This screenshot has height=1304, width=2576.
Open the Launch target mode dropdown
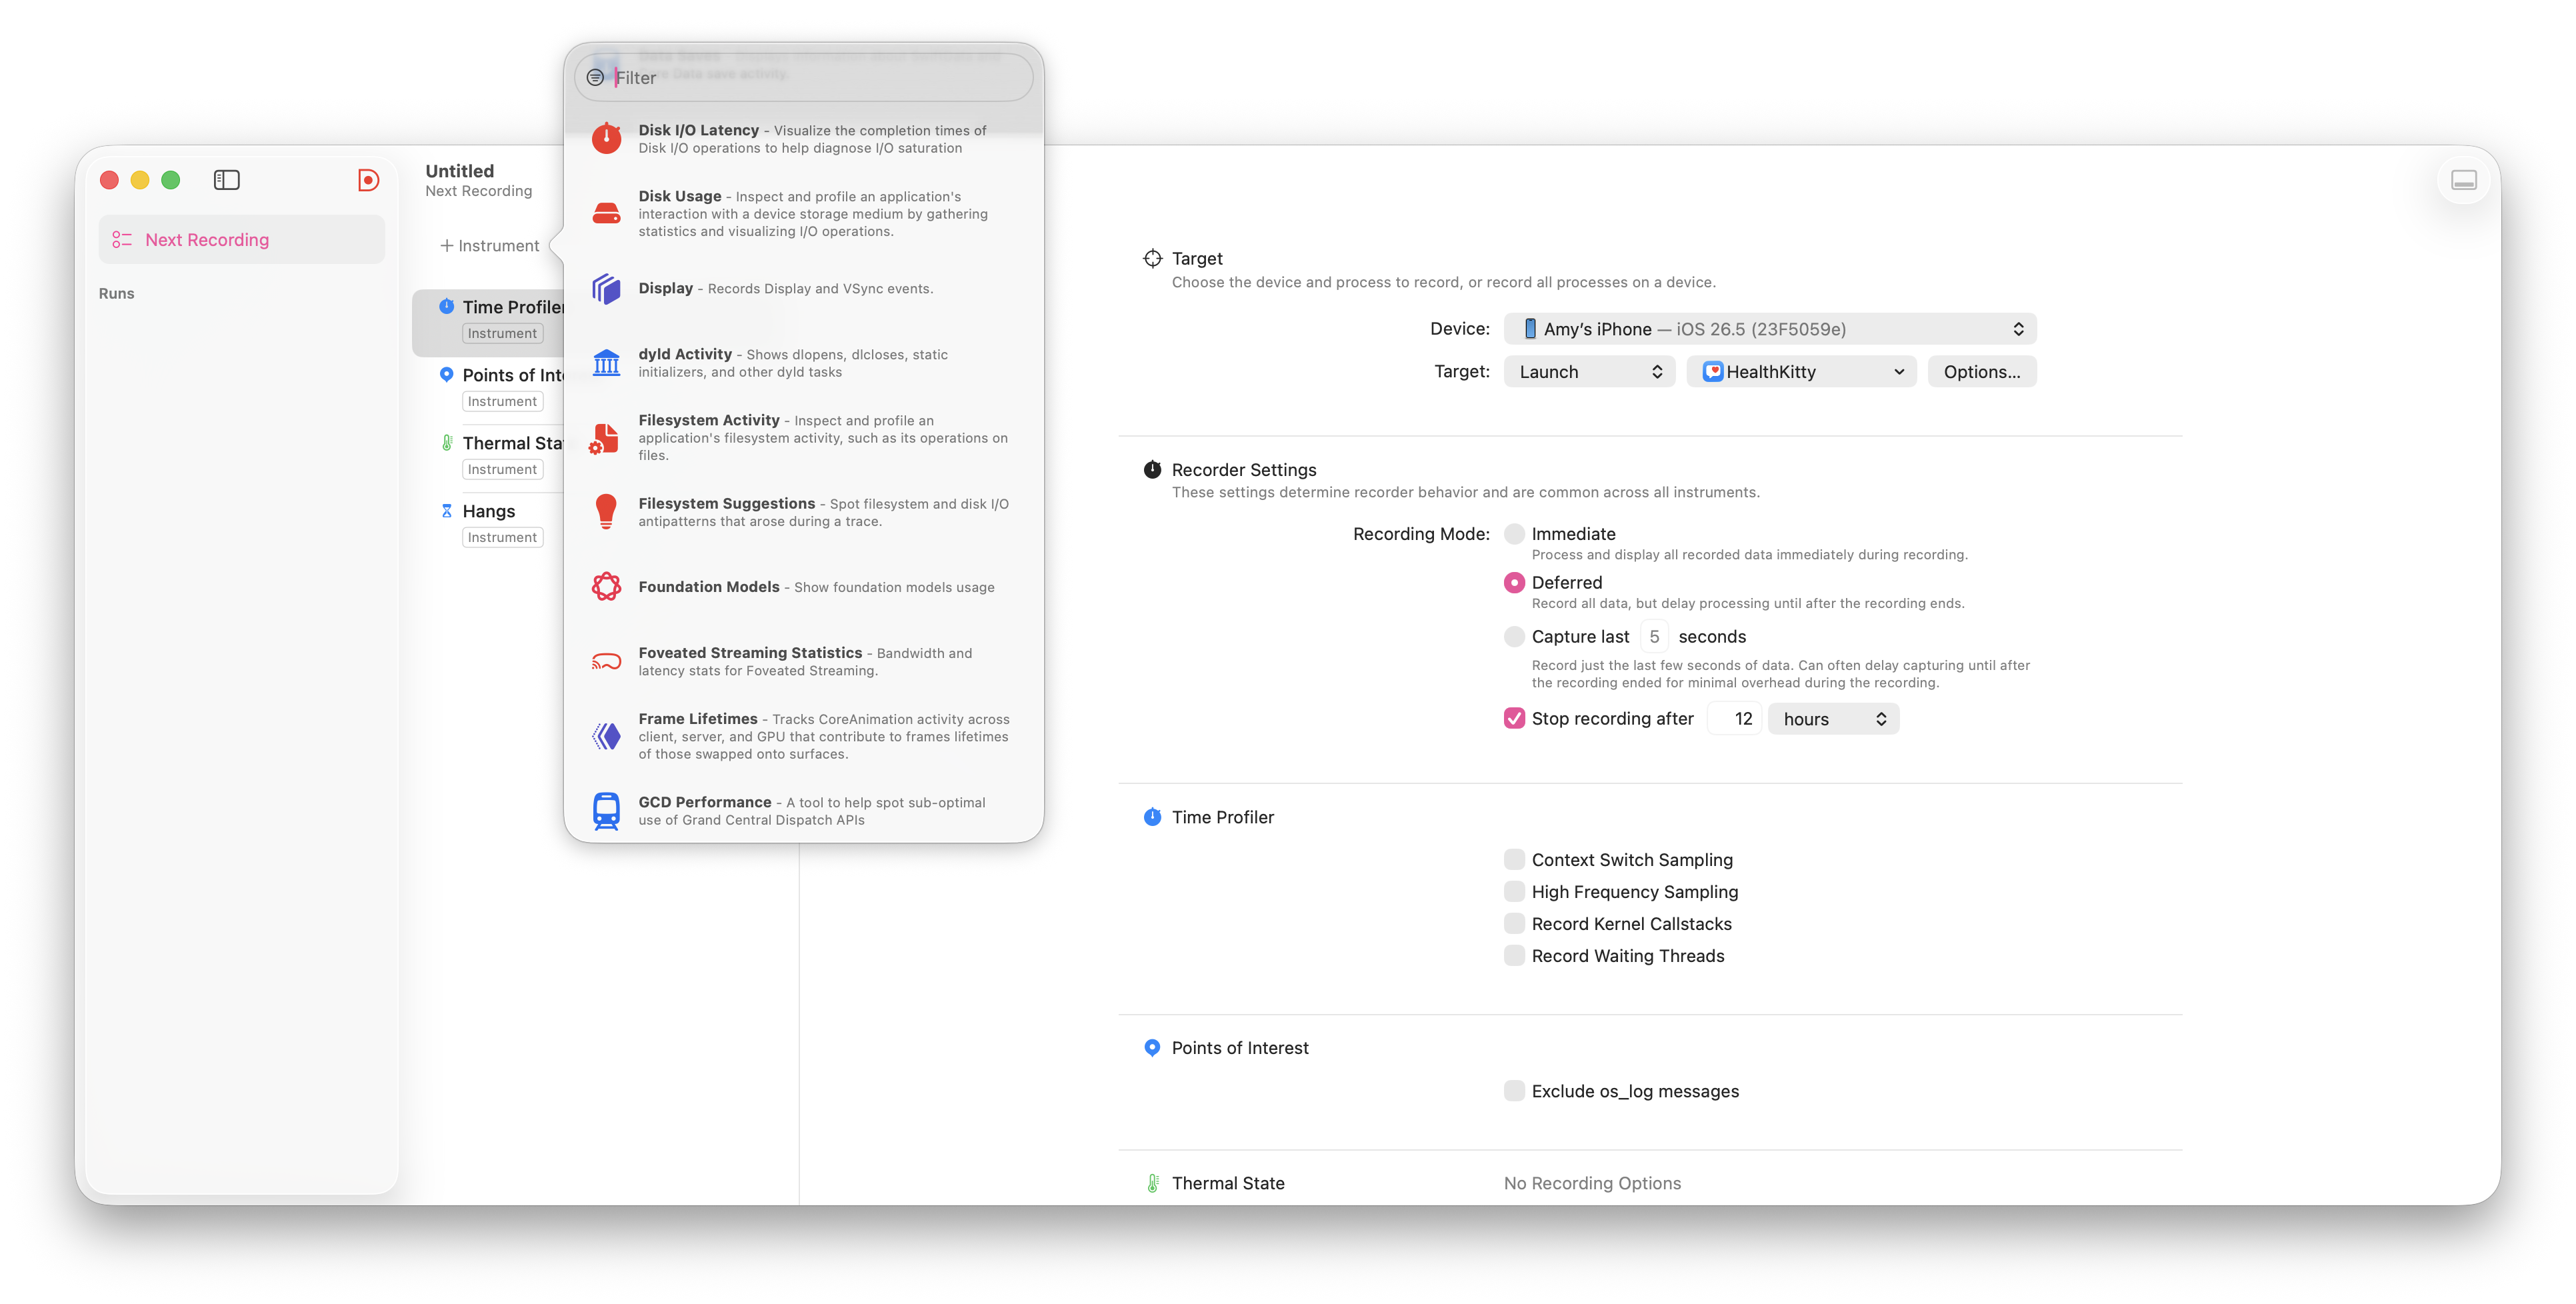[1589, 372]
